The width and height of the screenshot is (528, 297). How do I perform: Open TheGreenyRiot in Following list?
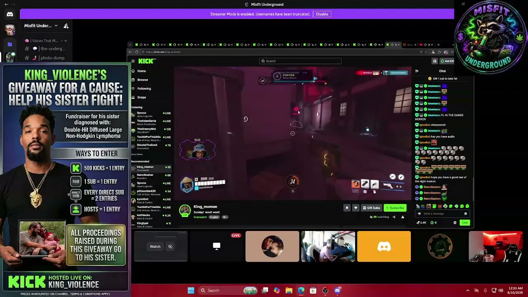tap(151, 130)
